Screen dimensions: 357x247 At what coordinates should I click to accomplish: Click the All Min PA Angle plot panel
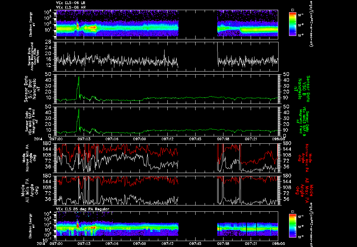coord(167,190)
